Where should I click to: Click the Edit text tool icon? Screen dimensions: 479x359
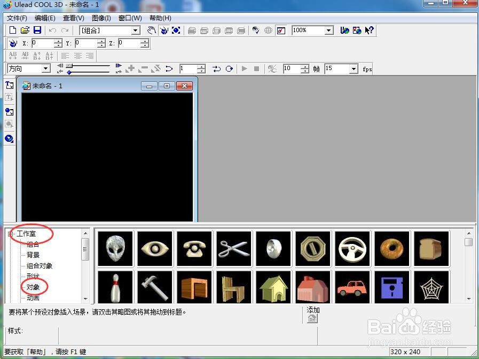(10, 97)
